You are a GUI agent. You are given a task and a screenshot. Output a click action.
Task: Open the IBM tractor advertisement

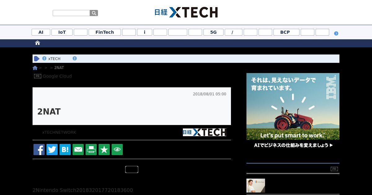(x=293, y=111)
